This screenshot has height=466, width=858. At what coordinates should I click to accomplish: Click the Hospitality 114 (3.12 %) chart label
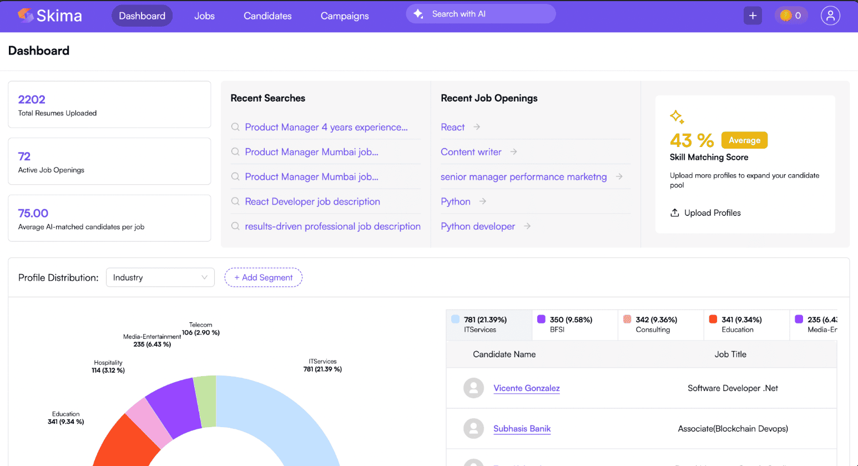[x=108, y=366]
